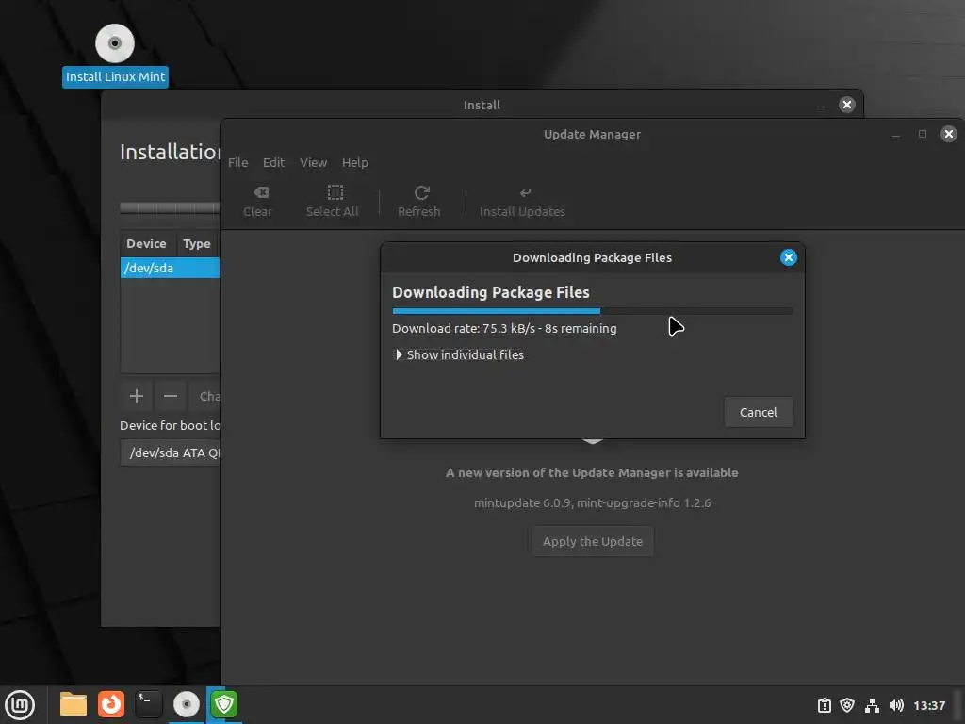
Task: Open the Linux Mint start menu
Action: pyautogui.click(x=21, y=704)
